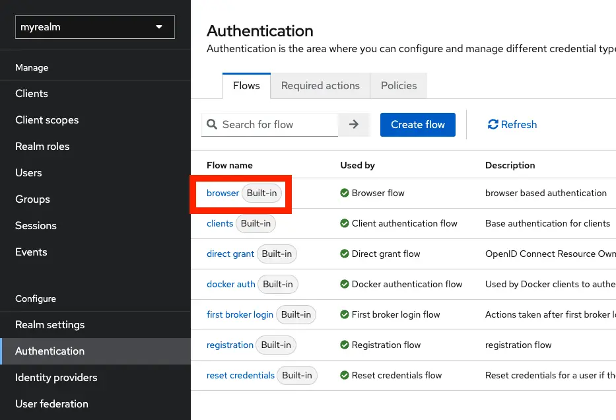Click the green status icon for Registration flow
616x420 pixels.
[x=344, y=345]
